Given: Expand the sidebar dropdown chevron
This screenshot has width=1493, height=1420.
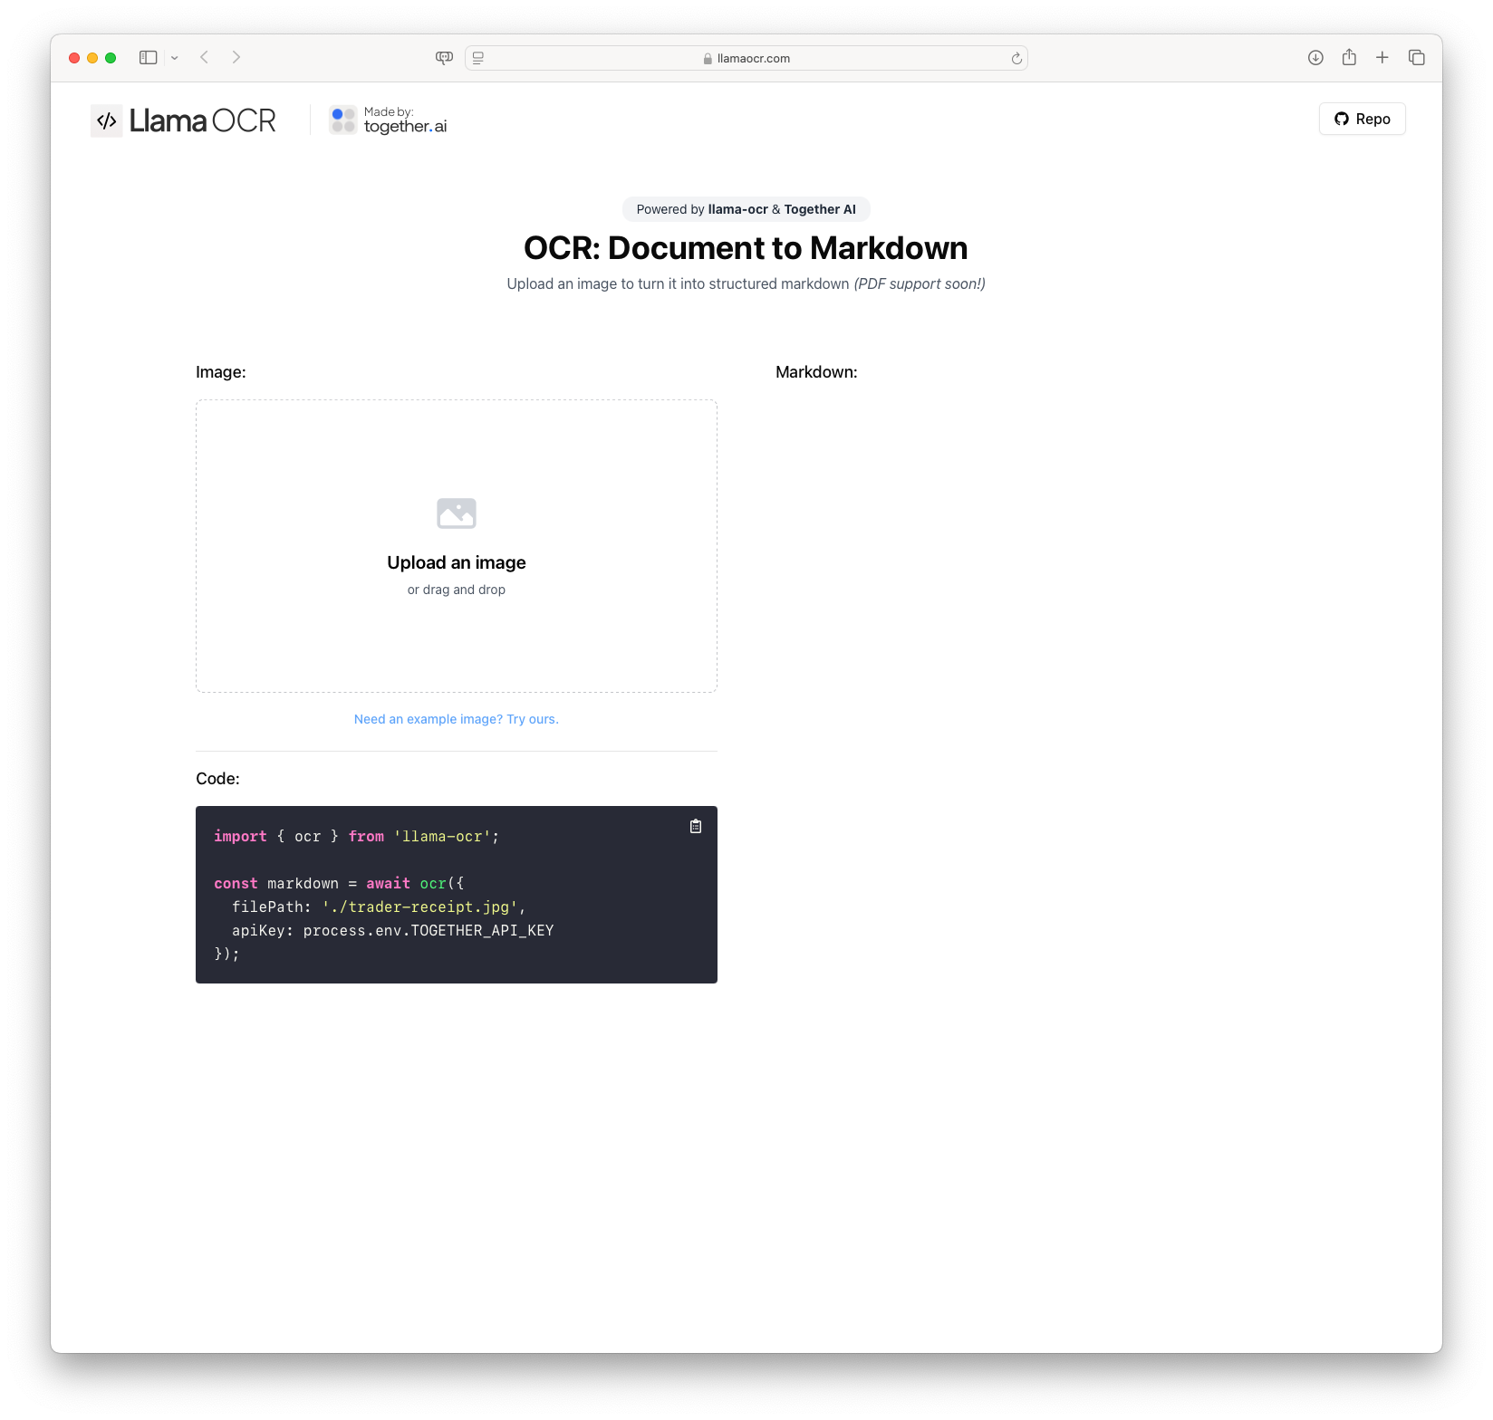Looking at the screenshot, I should (x=175, y=57).
